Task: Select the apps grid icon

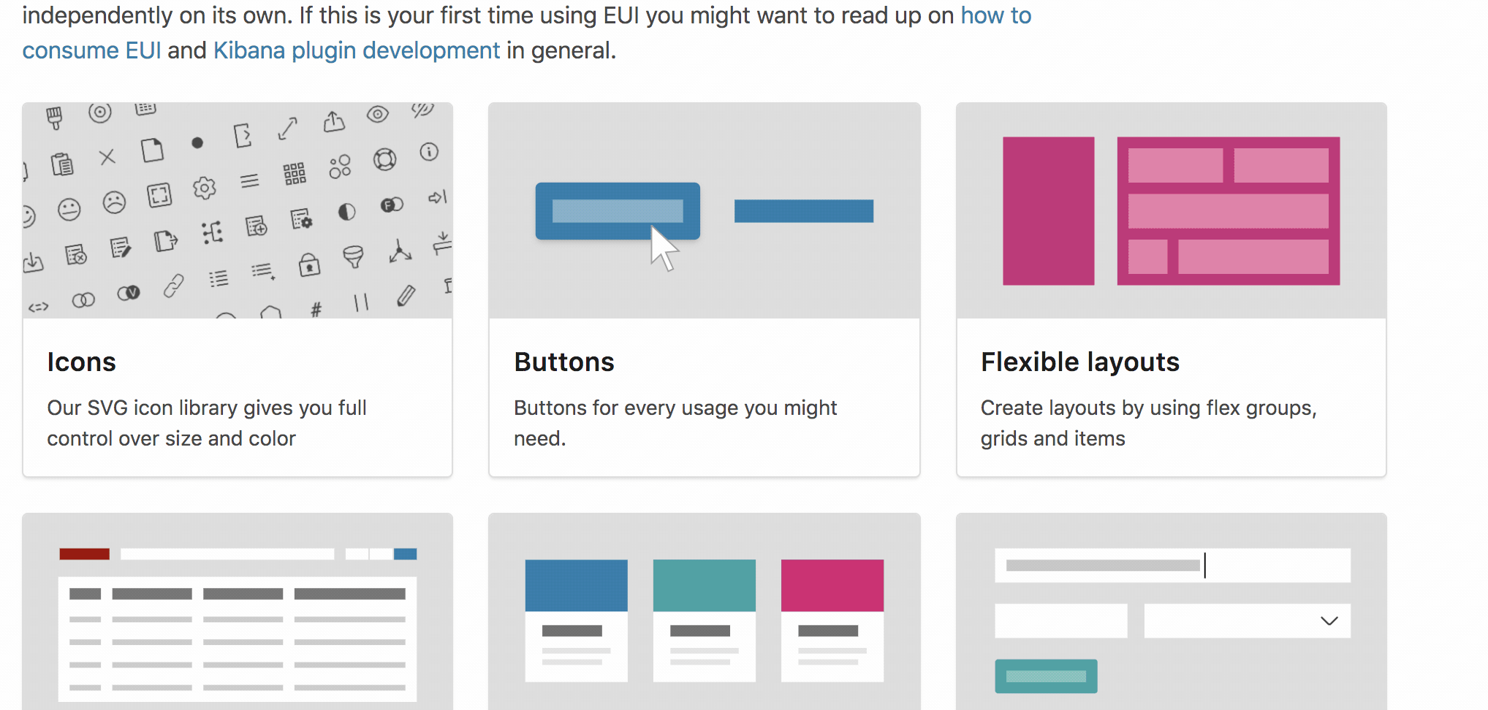Action: (295, 173)
